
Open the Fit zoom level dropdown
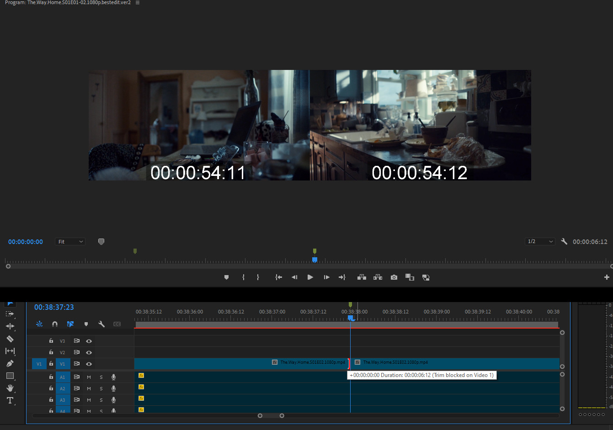[70, 241]
